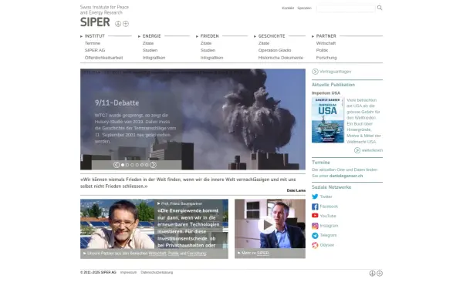Screen dimensions: 463x289
Task: Open the ENERGIE menu section
Action: click(x=151, y=36)
